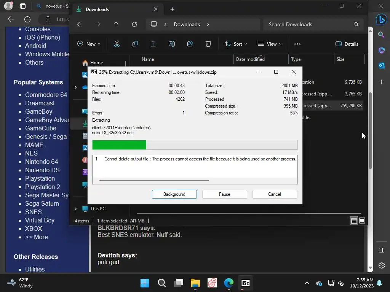
Task: Click the Rename icon in Explorer toolbar
Action: 172,44
